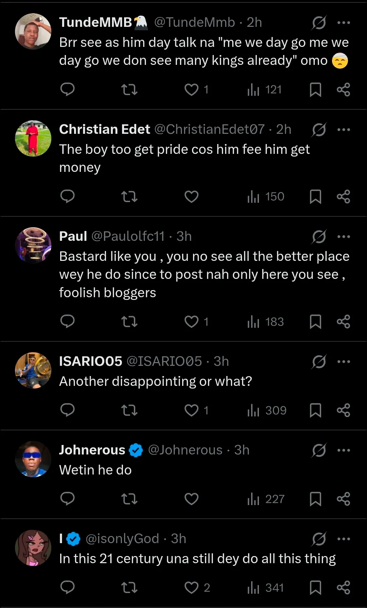Like Johnerous's tweet
The width and height of the screenshot is (367, 608).
pos(191,499)
